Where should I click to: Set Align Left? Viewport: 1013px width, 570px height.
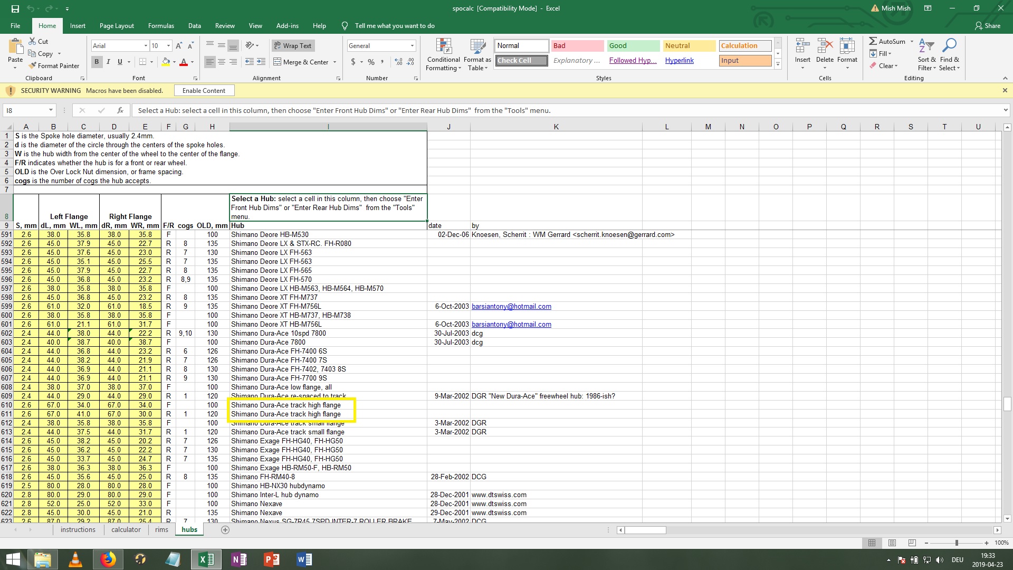coord(210,62)
